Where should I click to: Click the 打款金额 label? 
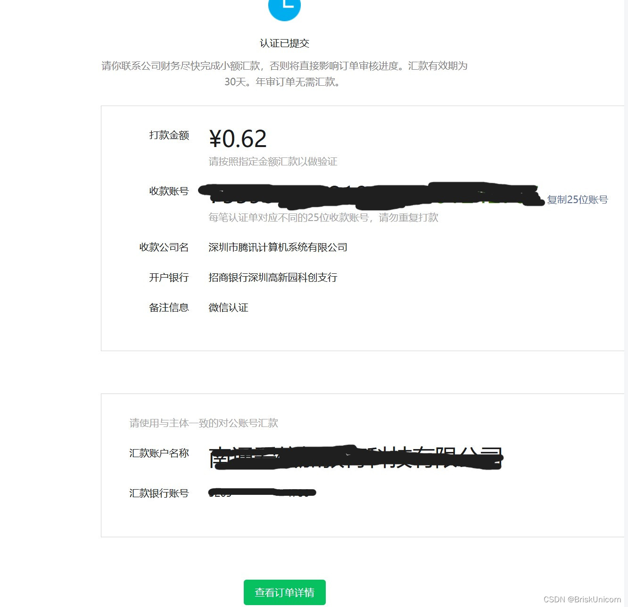pyautogui.click(x=169, y=135)
